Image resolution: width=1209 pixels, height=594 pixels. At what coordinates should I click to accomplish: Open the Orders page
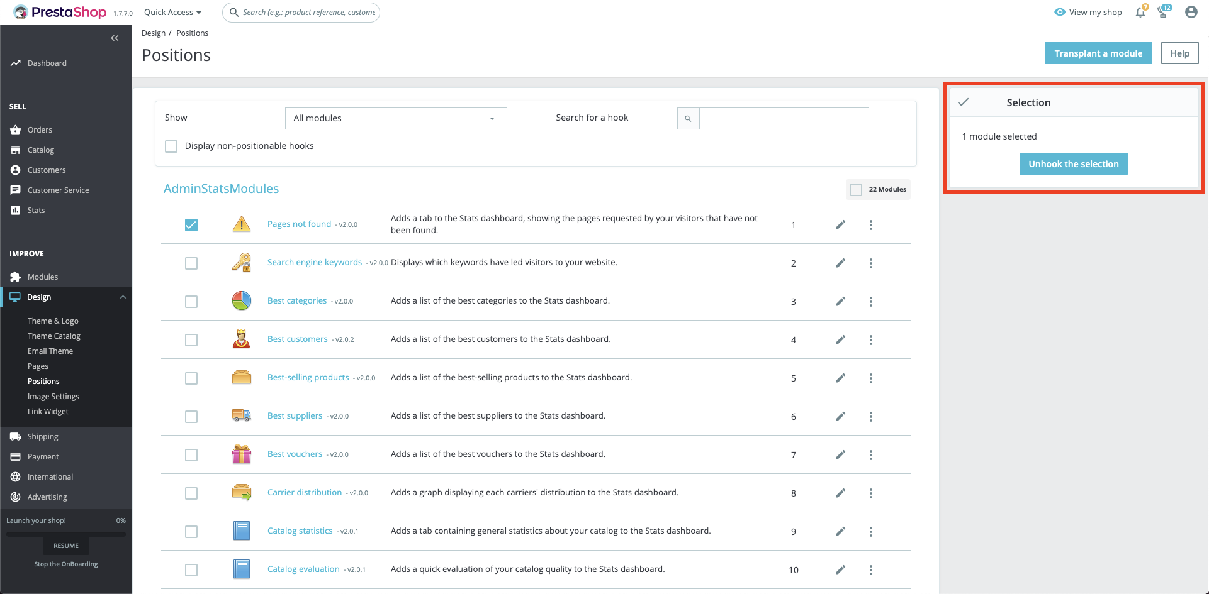click(39, 129)
